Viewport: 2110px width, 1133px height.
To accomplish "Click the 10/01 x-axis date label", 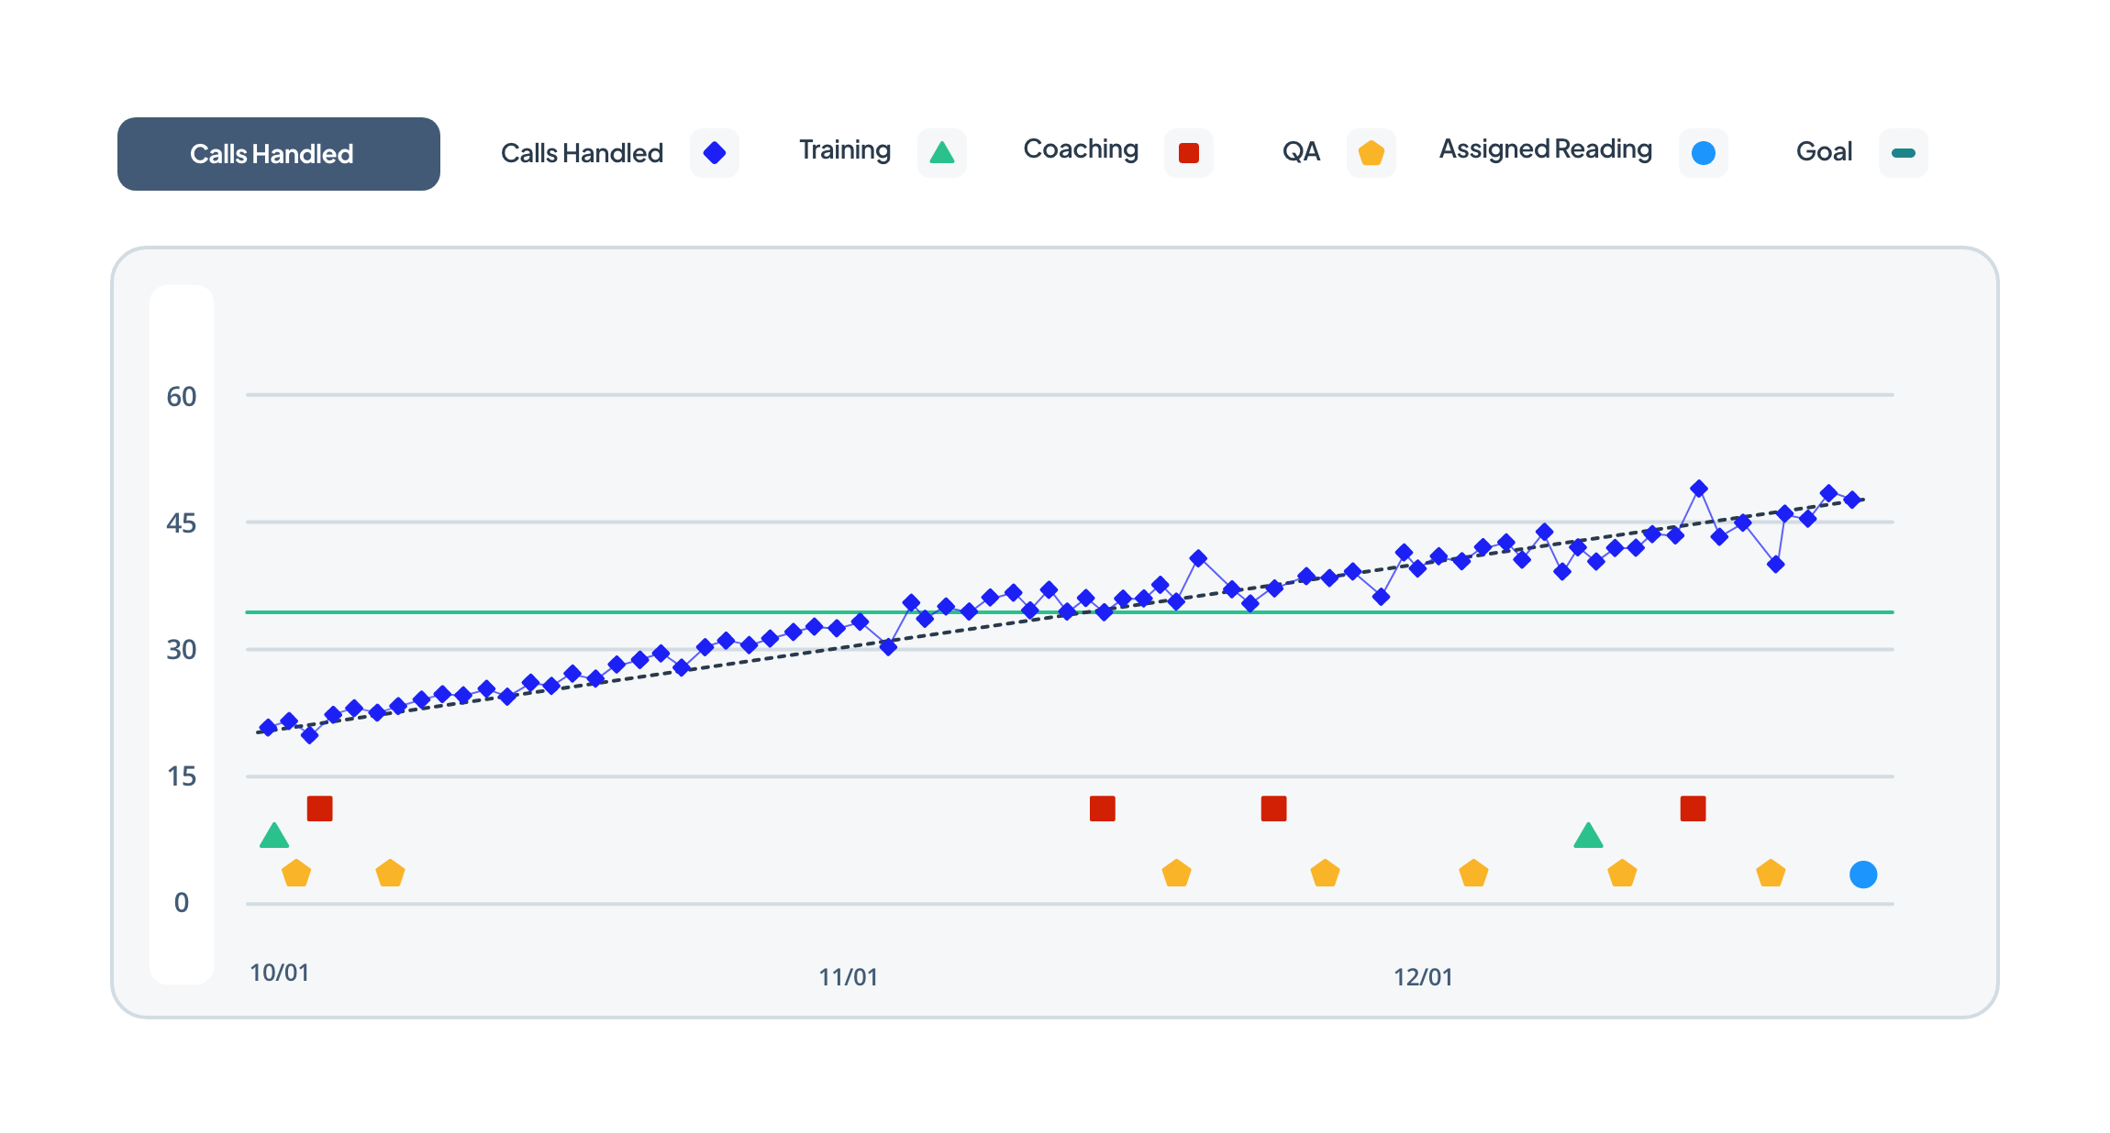I will (x=280, y=973).
